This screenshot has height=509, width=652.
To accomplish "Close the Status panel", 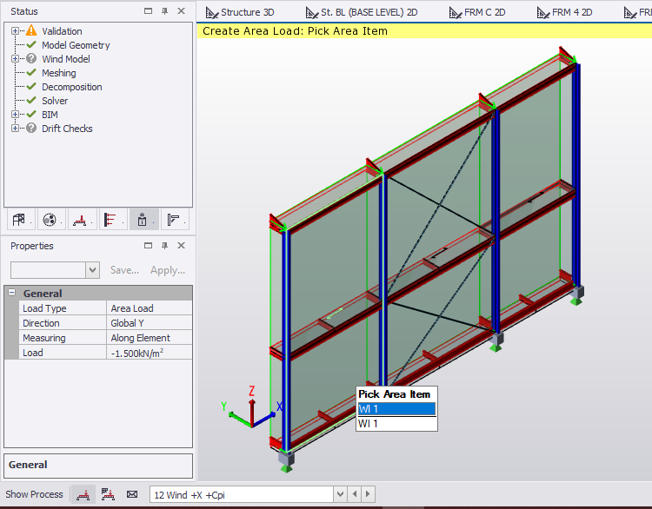I will point(182,11).
